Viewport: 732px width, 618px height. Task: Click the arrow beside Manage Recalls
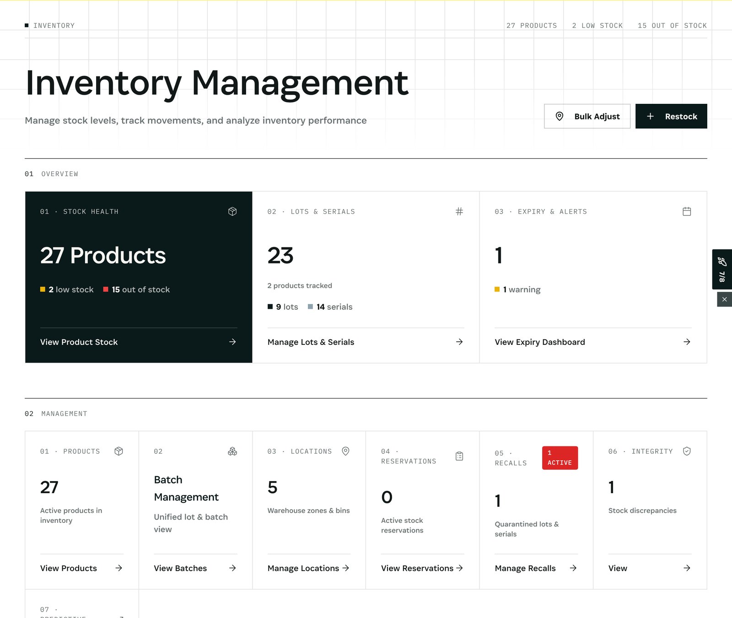tap(573, 568)
